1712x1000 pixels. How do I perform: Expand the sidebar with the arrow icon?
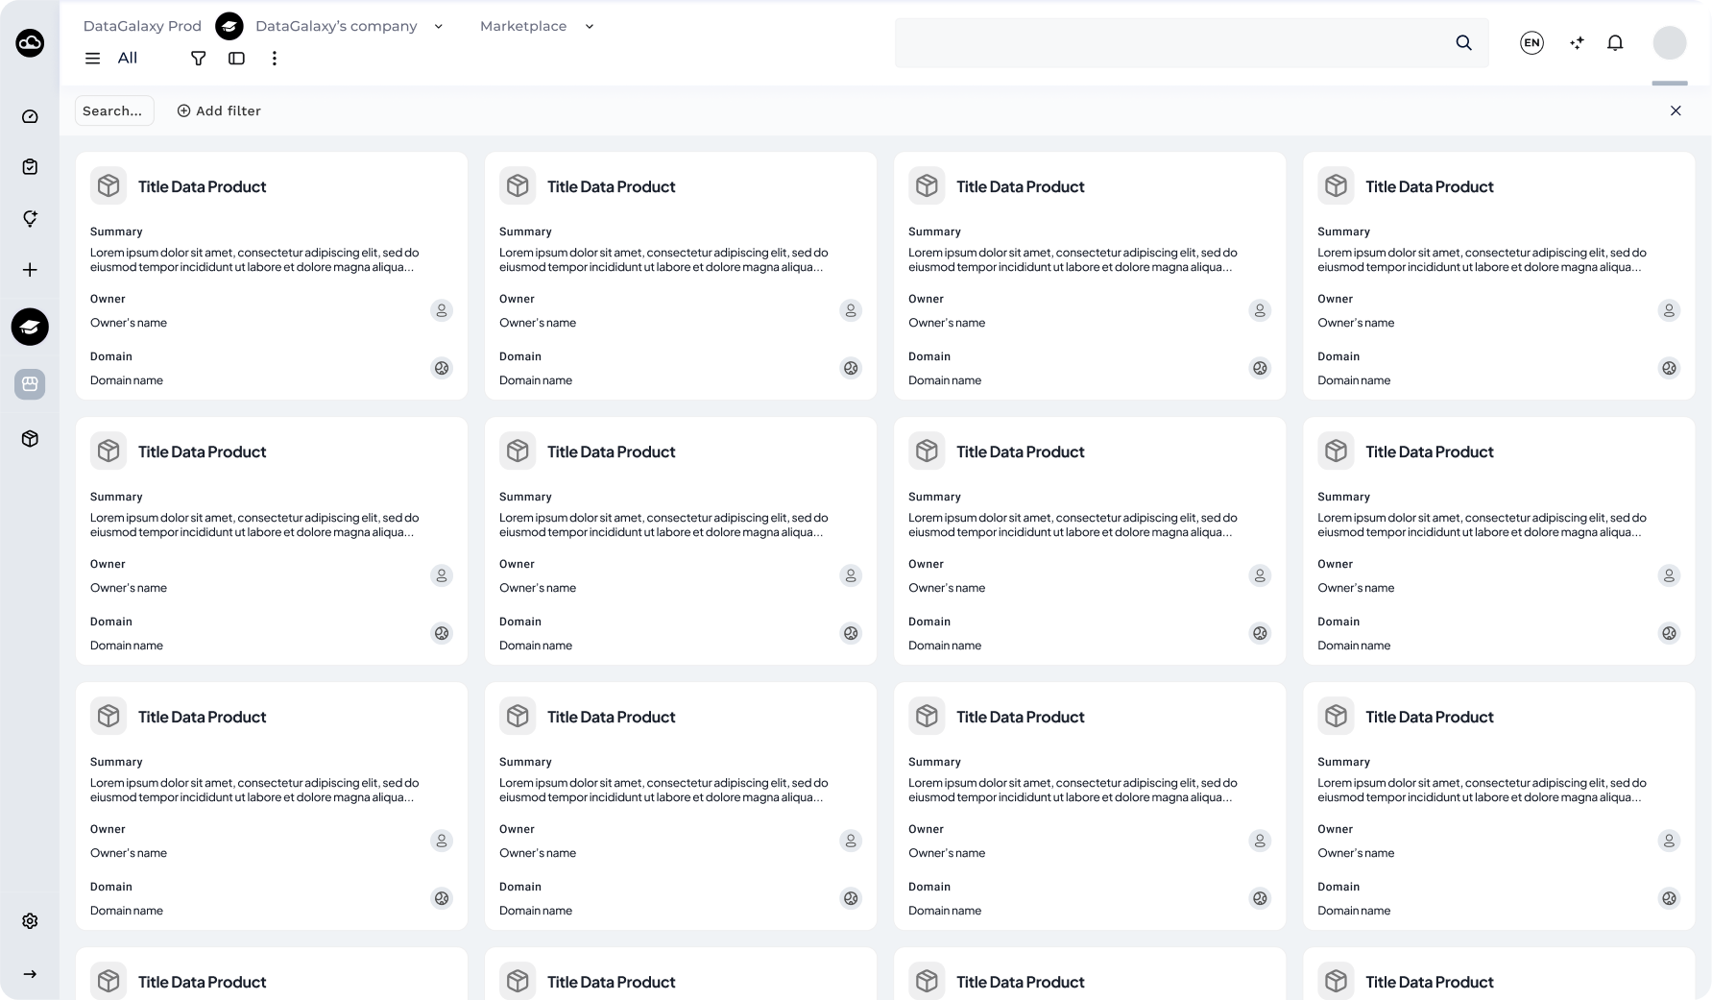point(30,974)
